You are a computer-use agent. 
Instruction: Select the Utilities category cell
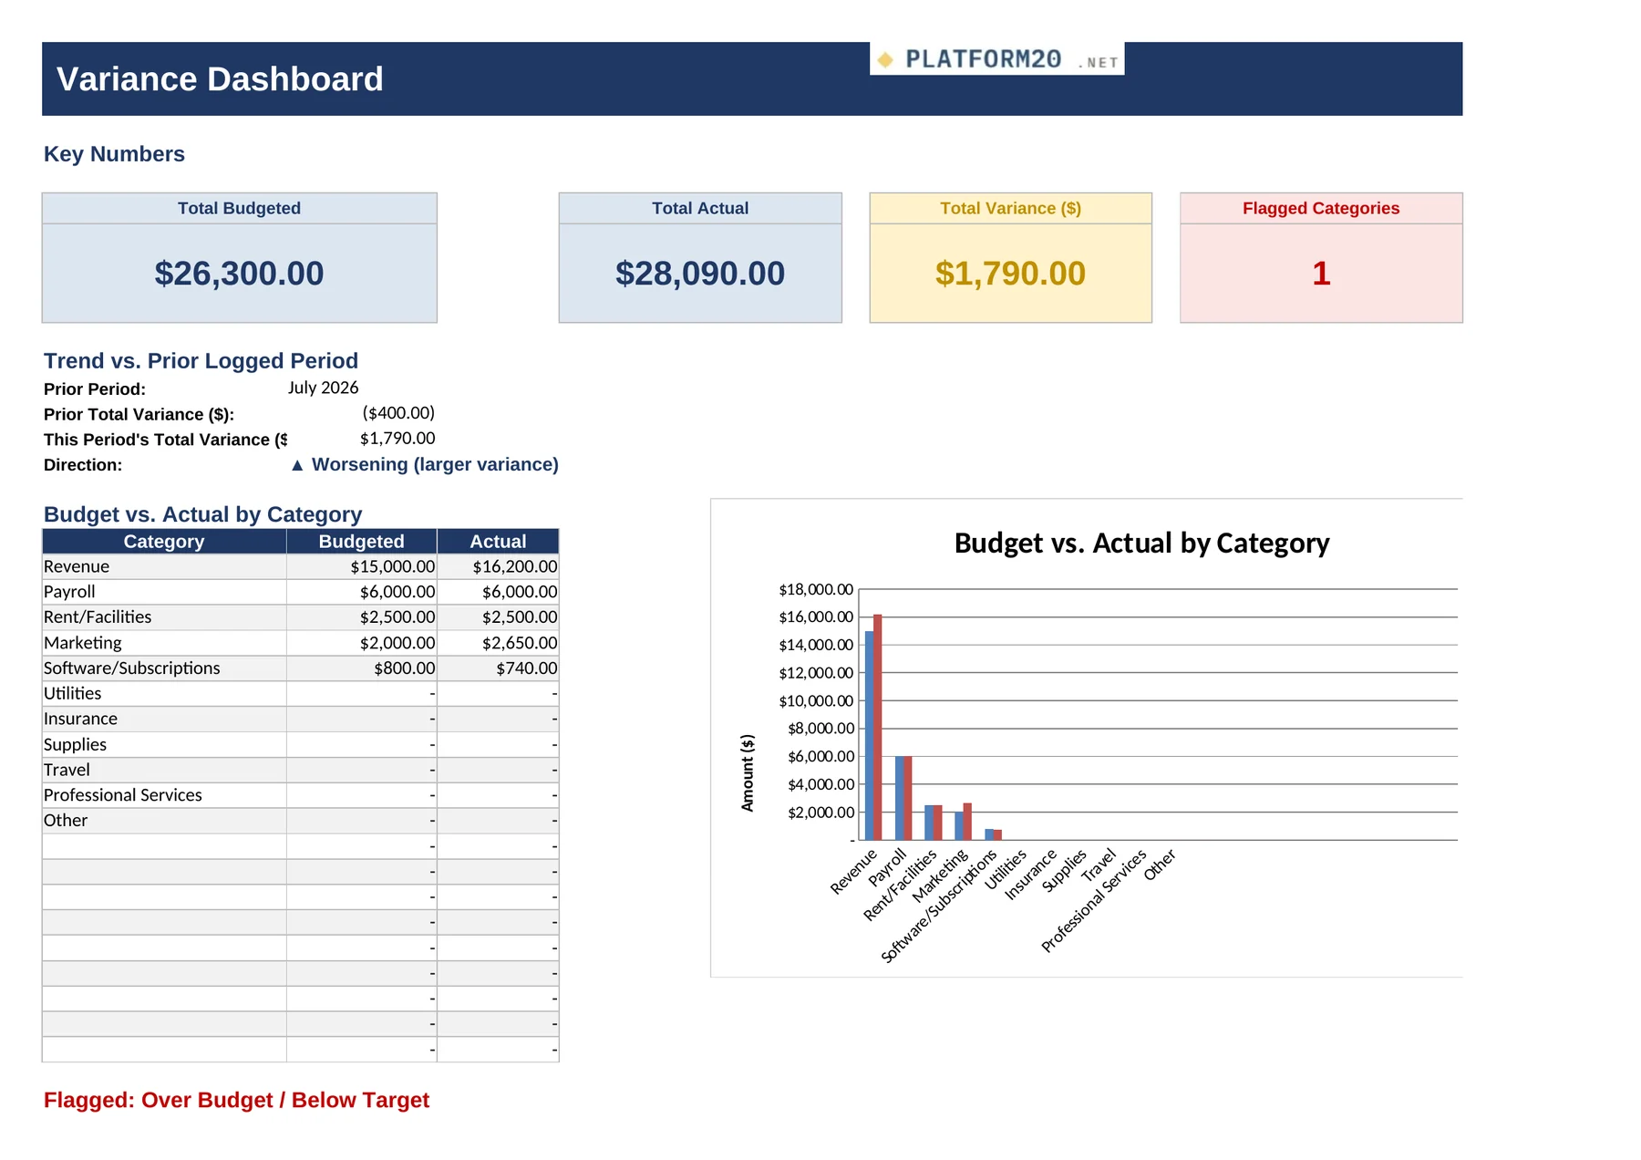164,694
